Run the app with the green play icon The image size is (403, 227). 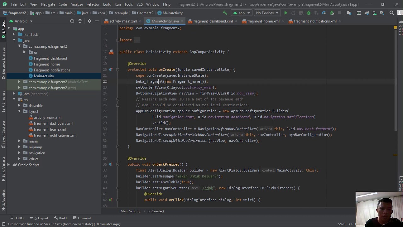point(286,13)
